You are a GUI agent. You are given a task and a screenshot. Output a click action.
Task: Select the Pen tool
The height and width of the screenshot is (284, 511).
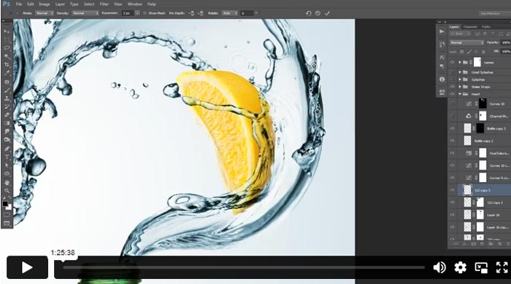pos(7,149)
